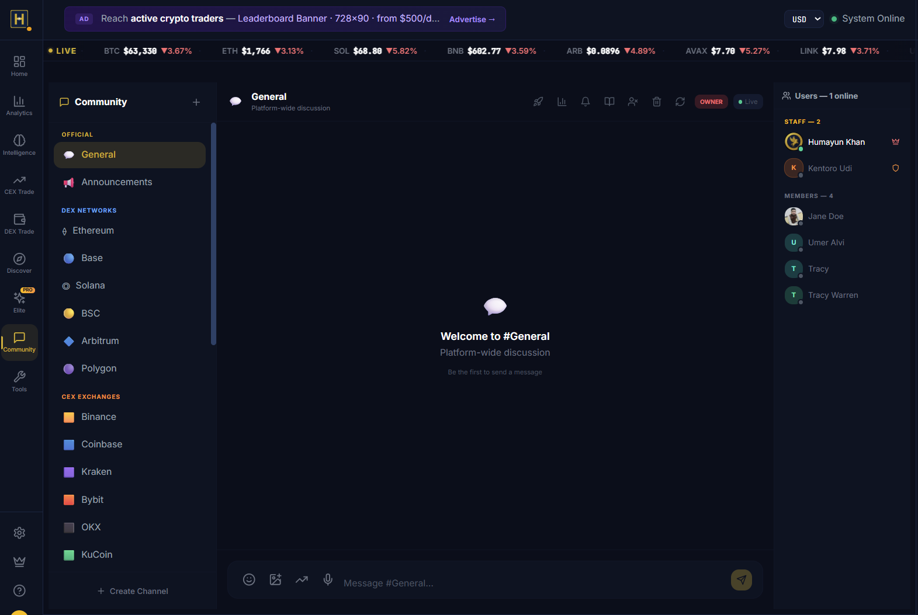This screenshot has width=918, height=615.
Task: Click Jane Doe's avatar photo
Action: [x=794, y=216]
